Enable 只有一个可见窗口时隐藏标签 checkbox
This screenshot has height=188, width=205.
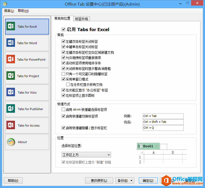coord(64,74)
